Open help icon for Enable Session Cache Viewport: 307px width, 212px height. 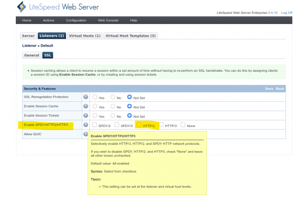86,106
